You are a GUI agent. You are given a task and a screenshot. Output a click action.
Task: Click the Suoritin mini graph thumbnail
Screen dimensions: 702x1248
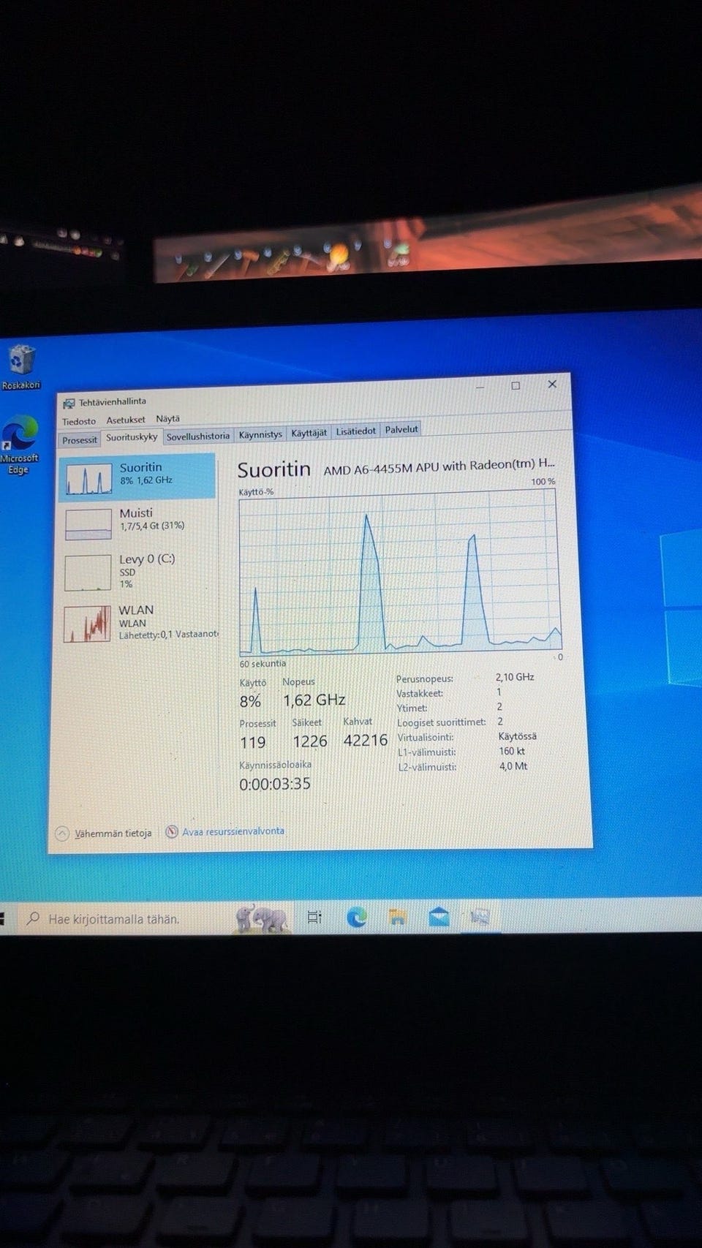tap(88, 479)
